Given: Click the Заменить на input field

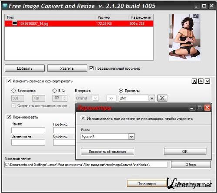Looking at the screenshot, I should (28, 142).
